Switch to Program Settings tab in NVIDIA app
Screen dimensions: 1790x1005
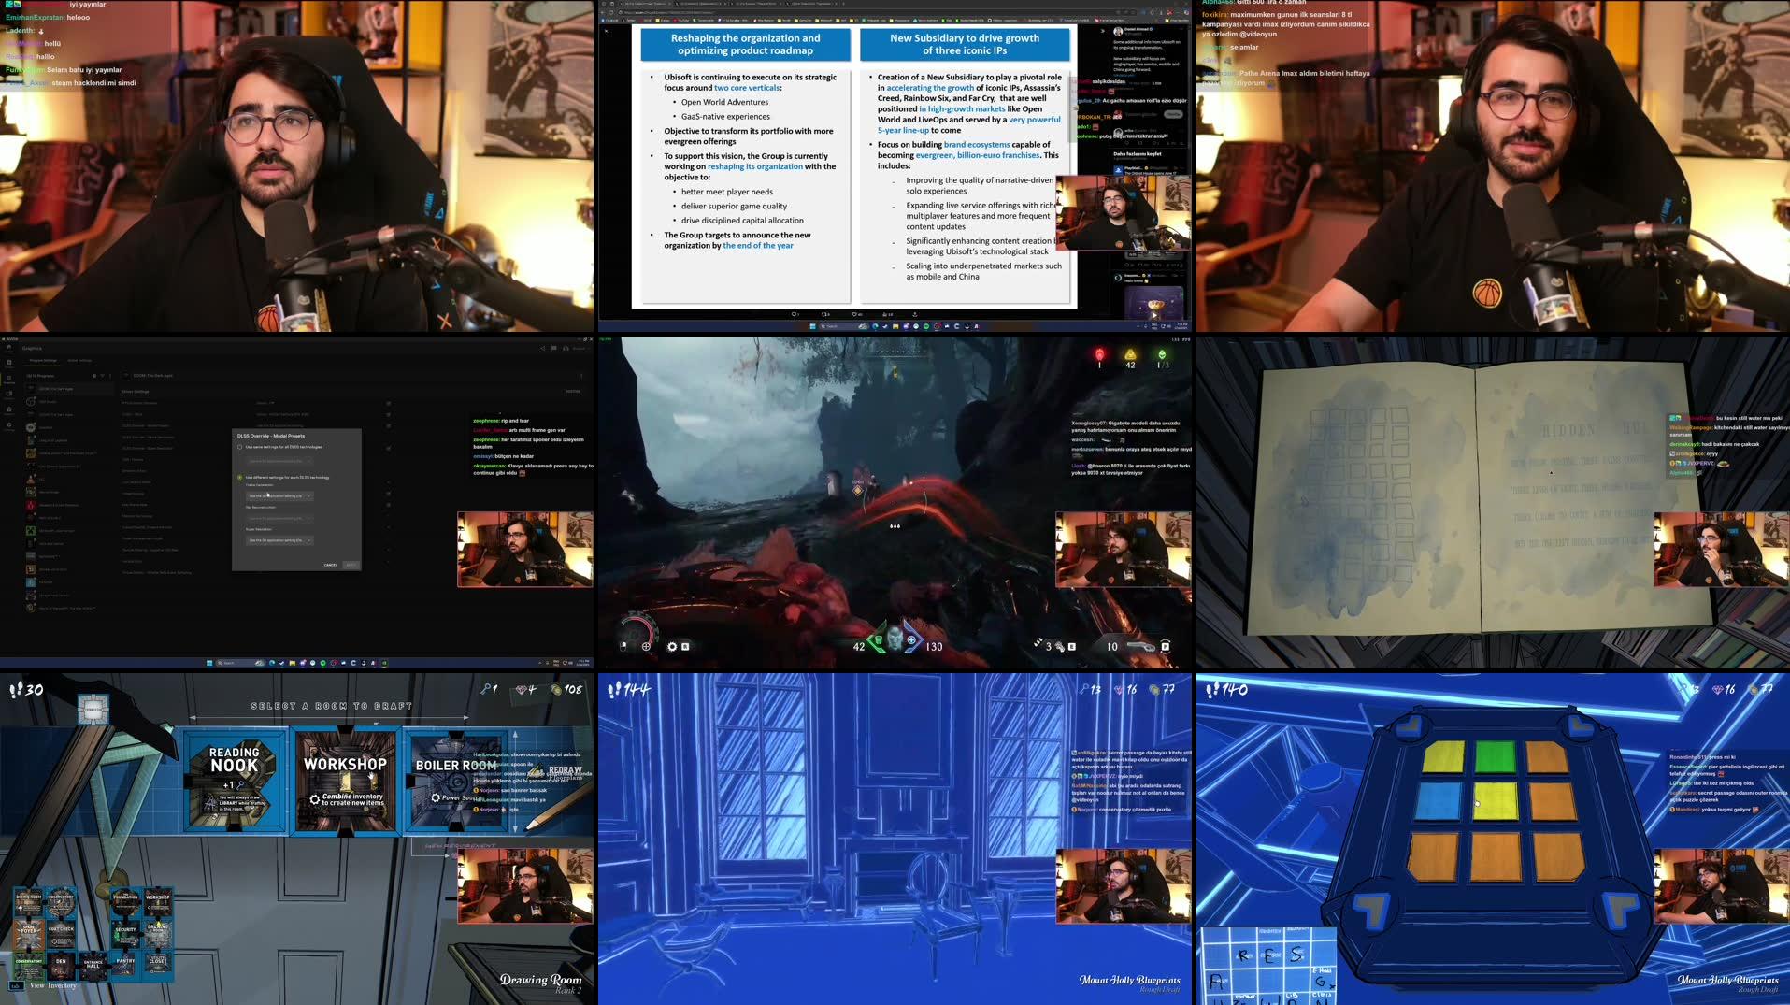tap(43, 360)
